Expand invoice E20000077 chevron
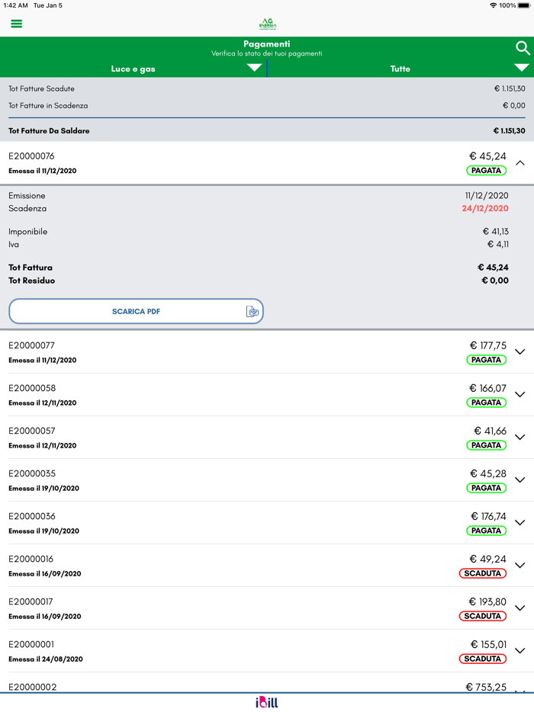 (x=520, y=352)
